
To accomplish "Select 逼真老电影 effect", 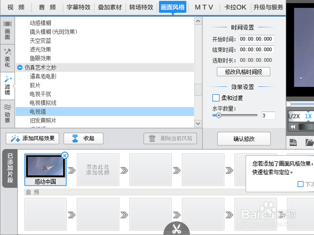I will pyautogui.click(x=43, y=76).
